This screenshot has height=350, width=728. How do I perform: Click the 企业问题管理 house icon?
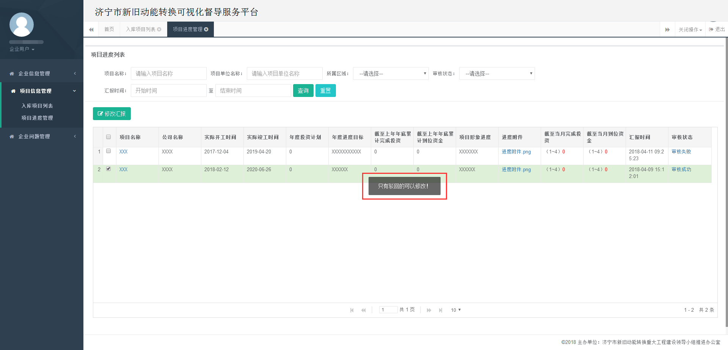[x=11, y=136]
